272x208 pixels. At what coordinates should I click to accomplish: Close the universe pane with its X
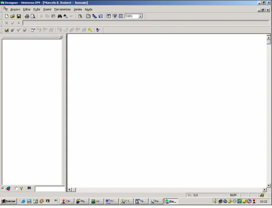pyautogui.click(x=60, y=37)
